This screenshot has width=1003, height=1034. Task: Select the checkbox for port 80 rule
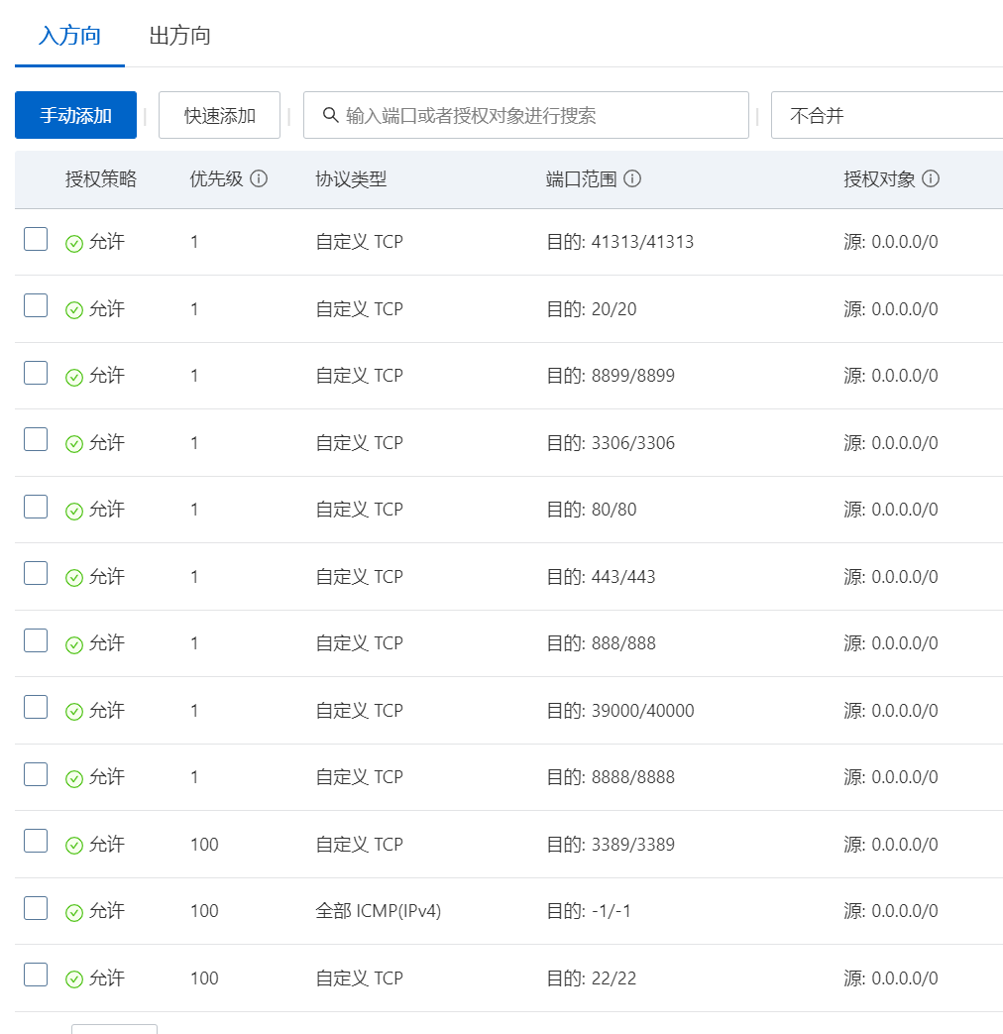(35, 506)
